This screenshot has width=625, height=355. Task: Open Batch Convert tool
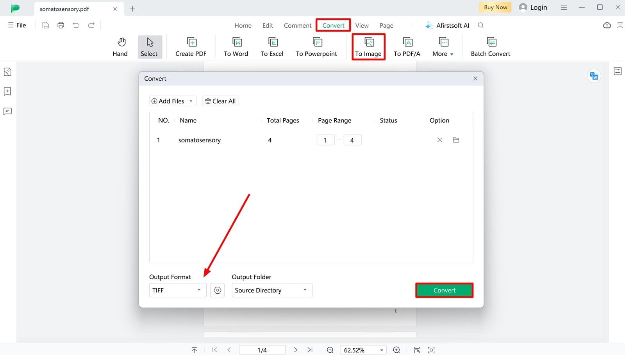click(491, 47)
